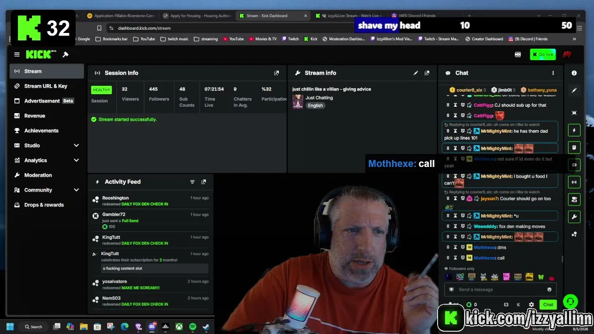The width and height of the screenshot is (594, 334).
Task: Open the twitch music bookmark folder
Action: pyautogui.click(x=174, y=39)
